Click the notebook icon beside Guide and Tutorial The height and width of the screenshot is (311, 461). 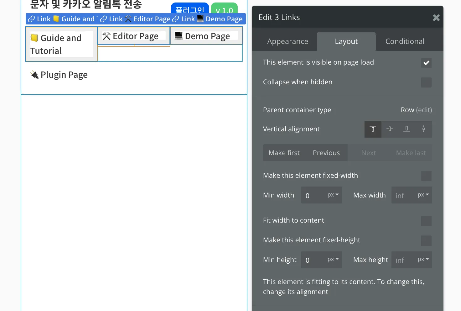pos(34,38)
